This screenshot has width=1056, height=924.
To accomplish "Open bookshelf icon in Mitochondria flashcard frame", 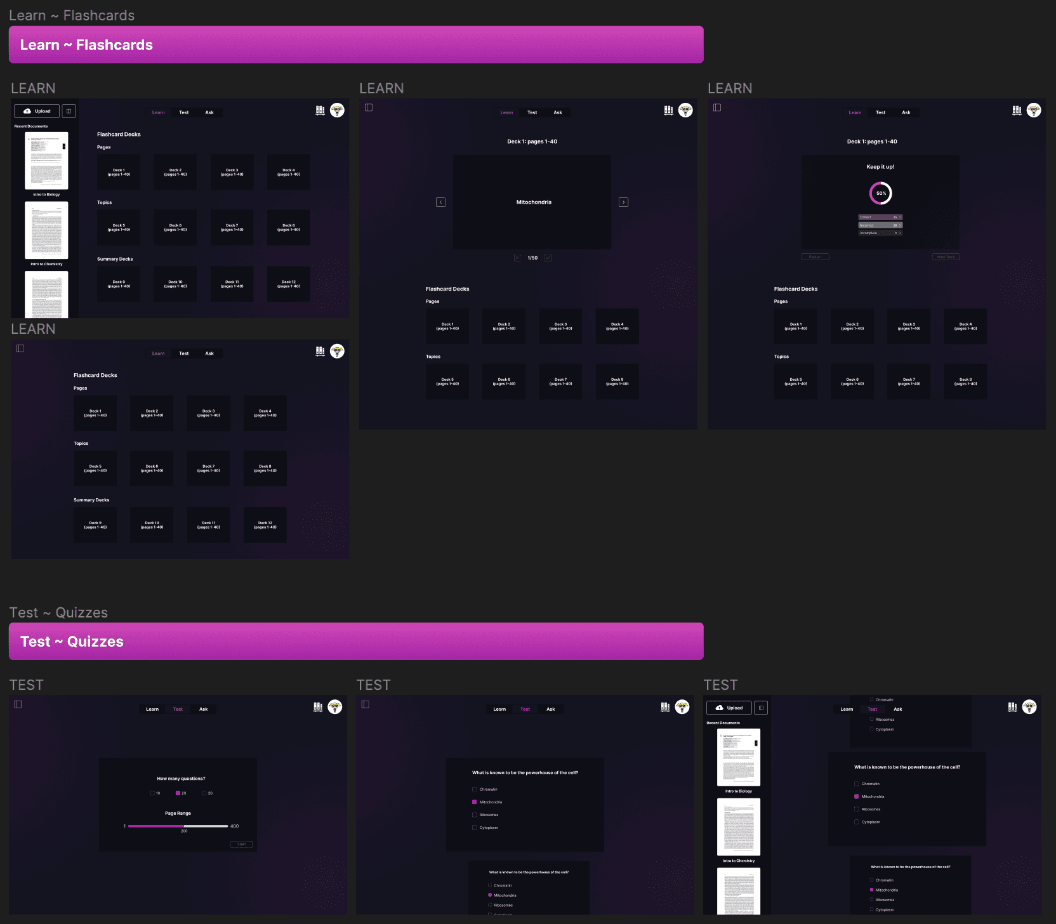I will (x=668, y=110).
